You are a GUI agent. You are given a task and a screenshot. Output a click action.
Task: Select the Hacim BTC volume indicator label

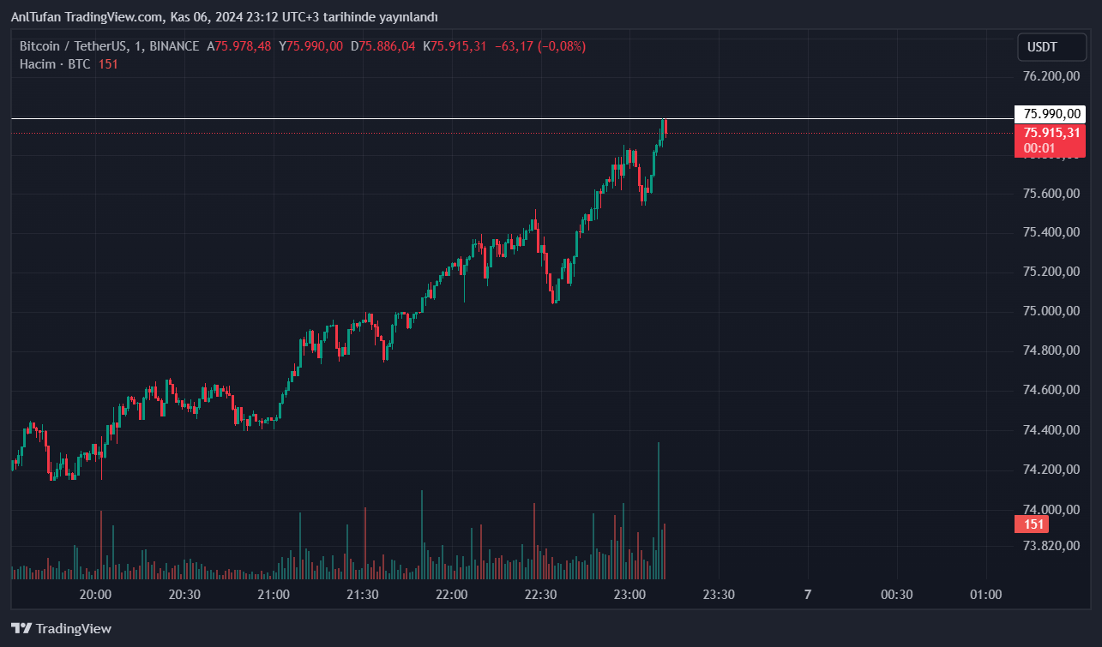click(x=55, y=64)
